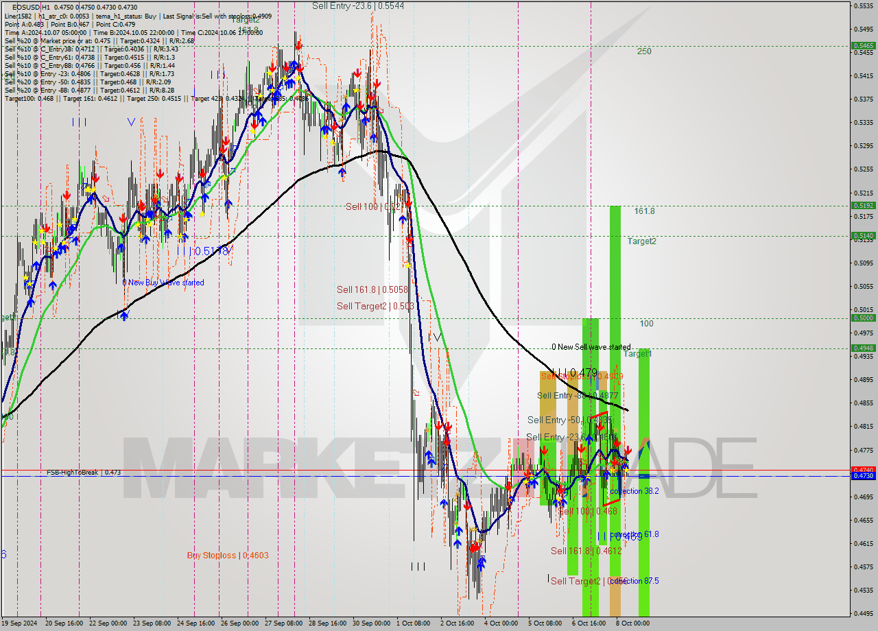Click the 'Buy Stoploss | 0.4603' label
The width and height of the screenshot is (878, 631).
coord(228,556)
